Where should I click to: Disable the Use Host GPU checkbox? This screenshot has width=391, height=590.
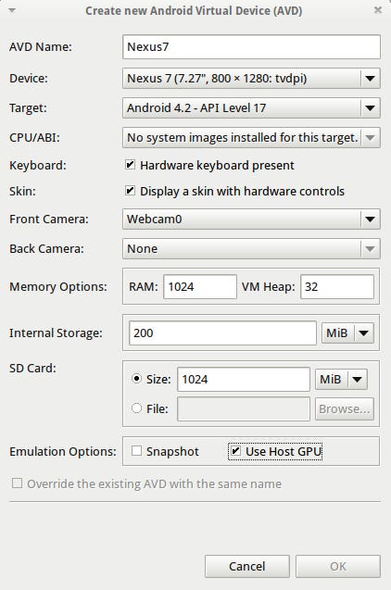(x=235, y=450)
